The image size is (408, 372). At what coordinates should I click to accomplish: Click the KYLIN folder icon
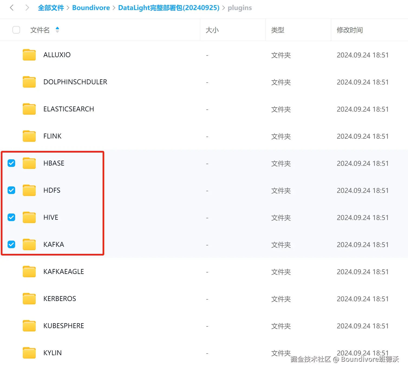tap(29, 353)
